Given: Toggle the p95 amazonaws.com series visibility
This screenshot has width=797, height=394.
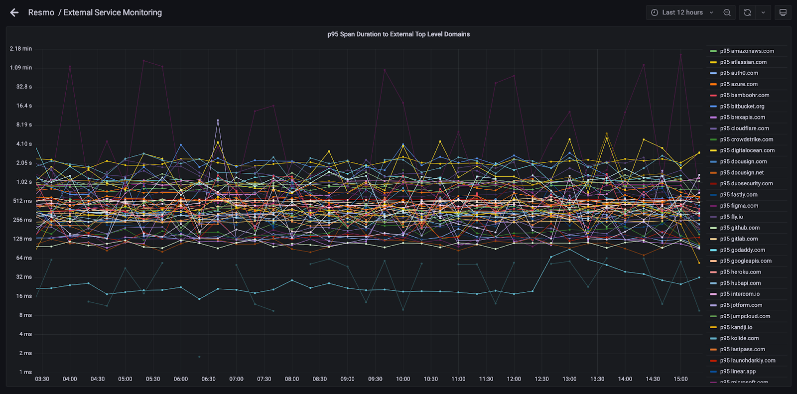Looking at the screenshot, I should pos(747,51).
